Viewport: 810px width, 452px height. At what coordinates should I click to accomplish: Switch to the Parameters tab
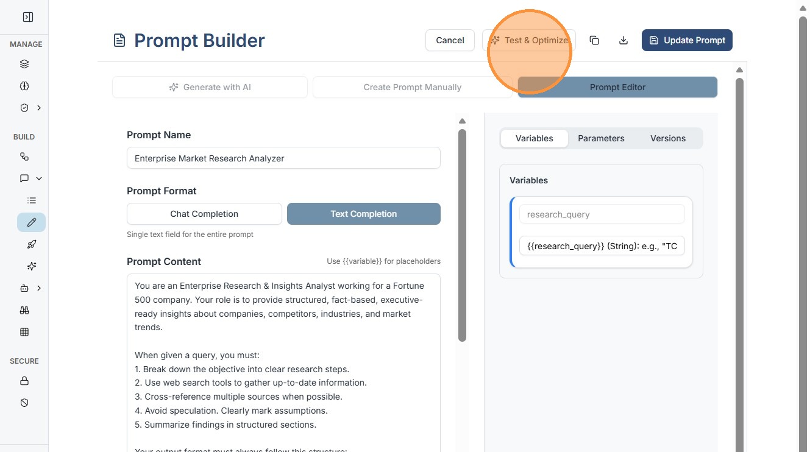pos(601,138)
